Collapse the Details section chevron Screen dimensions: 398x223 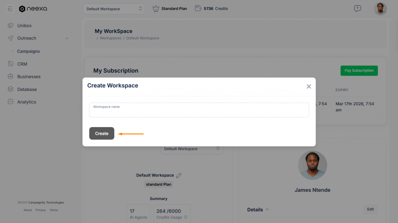pyautogui.click(x=267, y=209)
